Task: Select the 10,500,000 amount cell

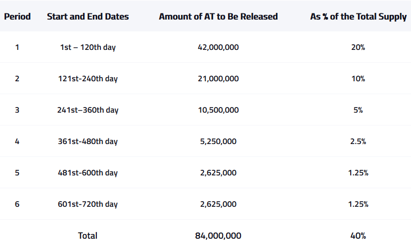Action: (x=218, y=110)
